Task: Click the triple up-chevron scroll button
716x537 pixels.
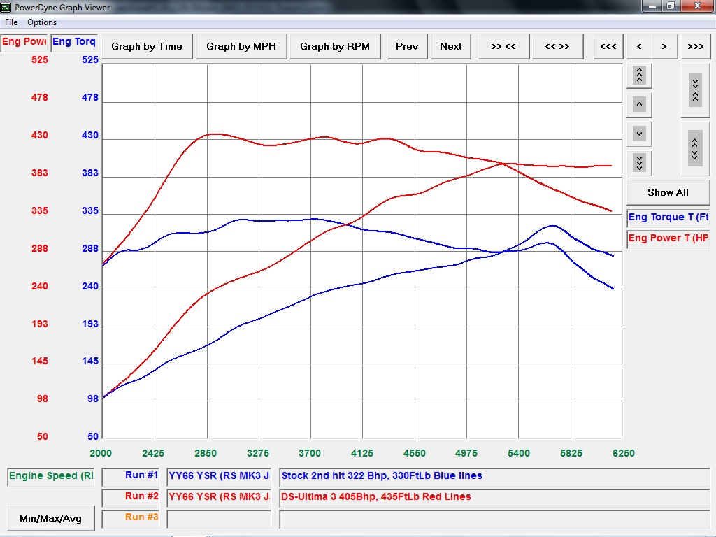Action: pos(639,76)
